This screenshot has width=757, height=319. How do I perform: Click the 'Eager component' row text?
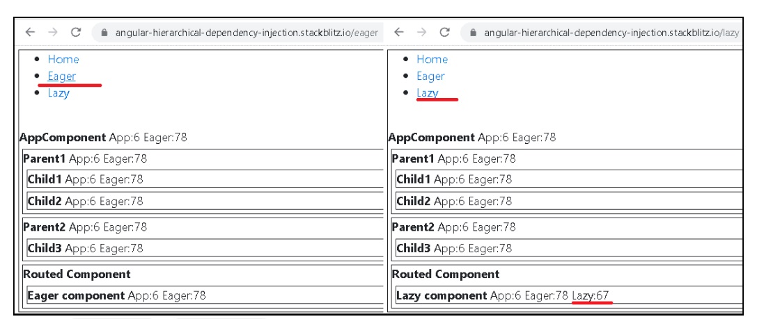[x=77, y=295]
